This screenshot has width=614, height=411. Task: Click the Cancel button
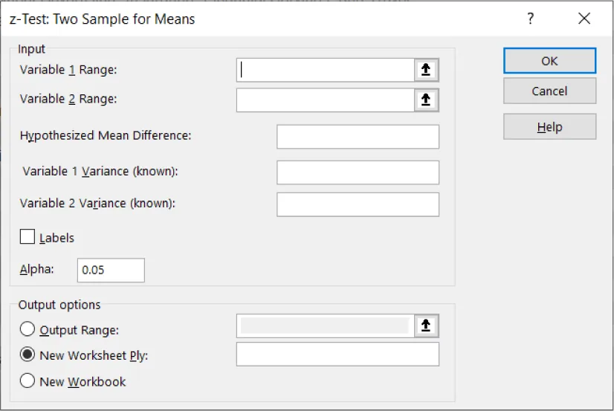(x=549, y=91)
